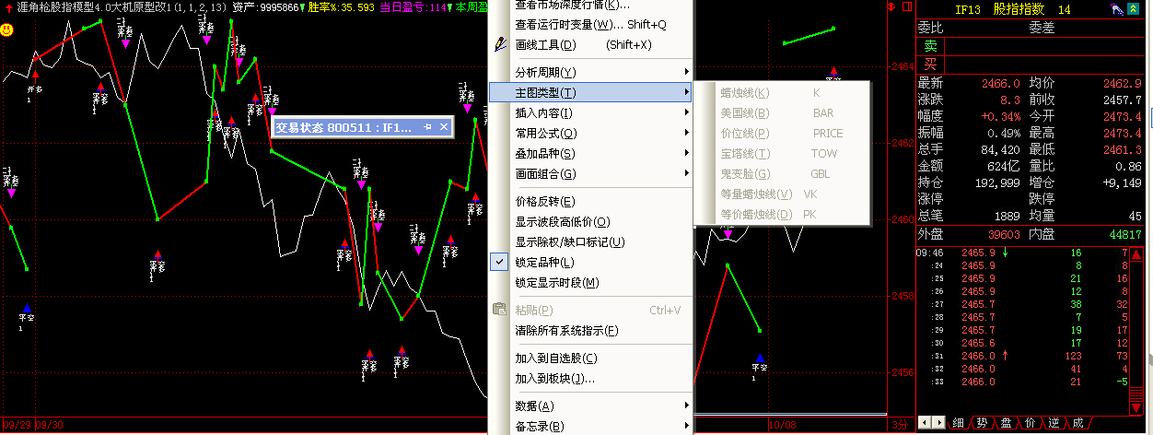Expand 备忘录(B) submenu
The image size is (1153, 435).
pos(591,427)
